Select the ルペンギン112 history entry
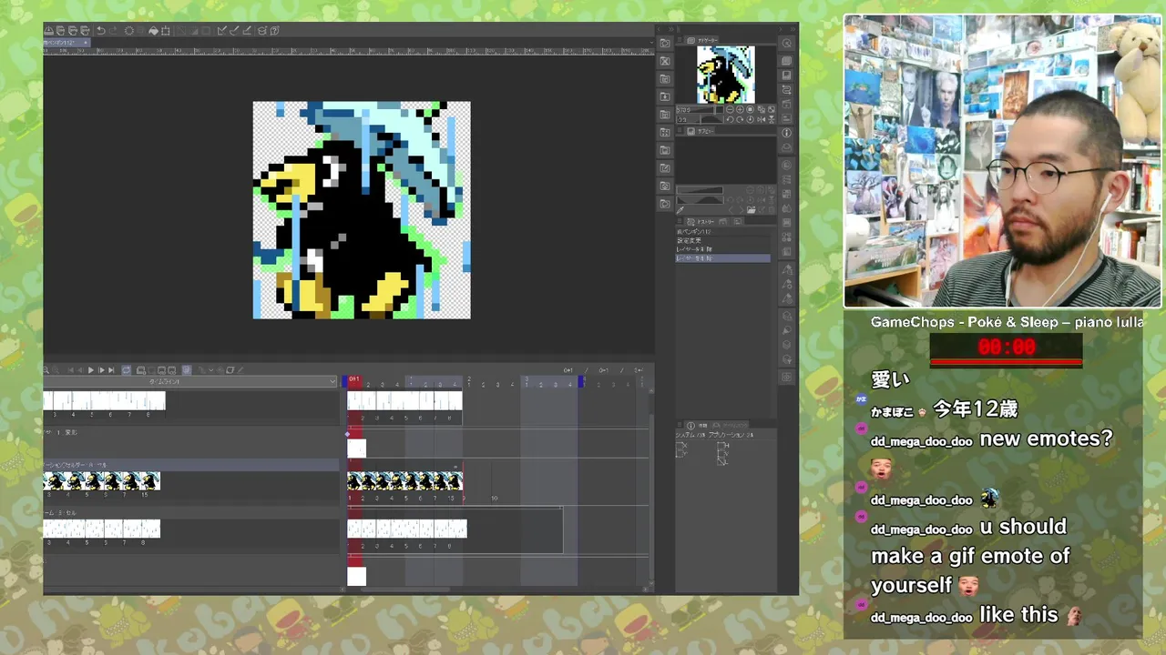The height and width of the screenshot is (655, 1166). [x=722, y=232]
